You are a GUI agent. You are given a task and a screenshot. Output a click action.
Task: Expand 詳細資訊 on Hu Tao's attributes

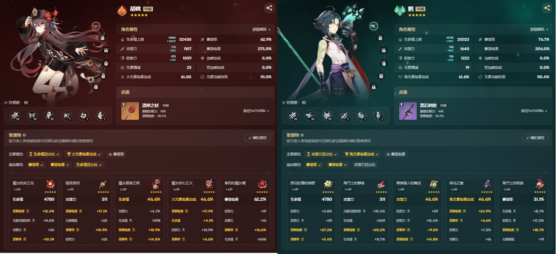pyautogui.click(x=262, y=30)
